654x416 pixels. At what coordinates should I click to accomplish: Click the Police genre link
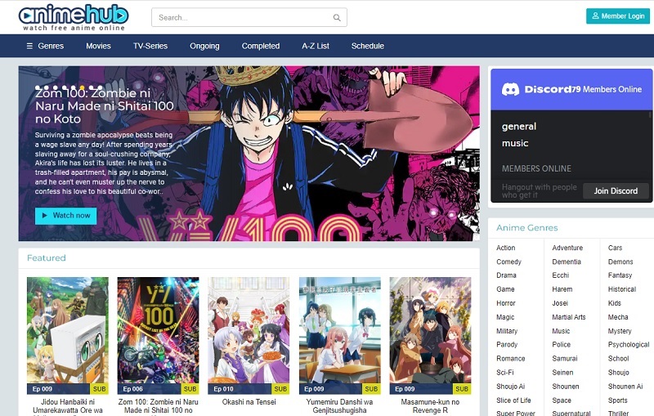coord(561,344)
